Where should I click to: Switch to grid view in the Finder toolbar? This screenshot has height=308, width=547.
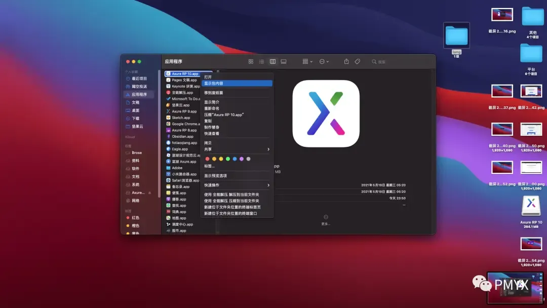(x=251, y=61)
